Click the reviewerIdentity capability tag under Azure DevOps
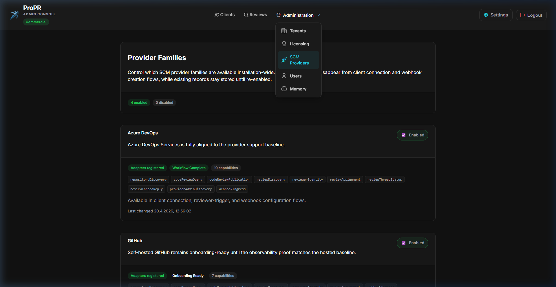The image size is (556, 287). 308,179
